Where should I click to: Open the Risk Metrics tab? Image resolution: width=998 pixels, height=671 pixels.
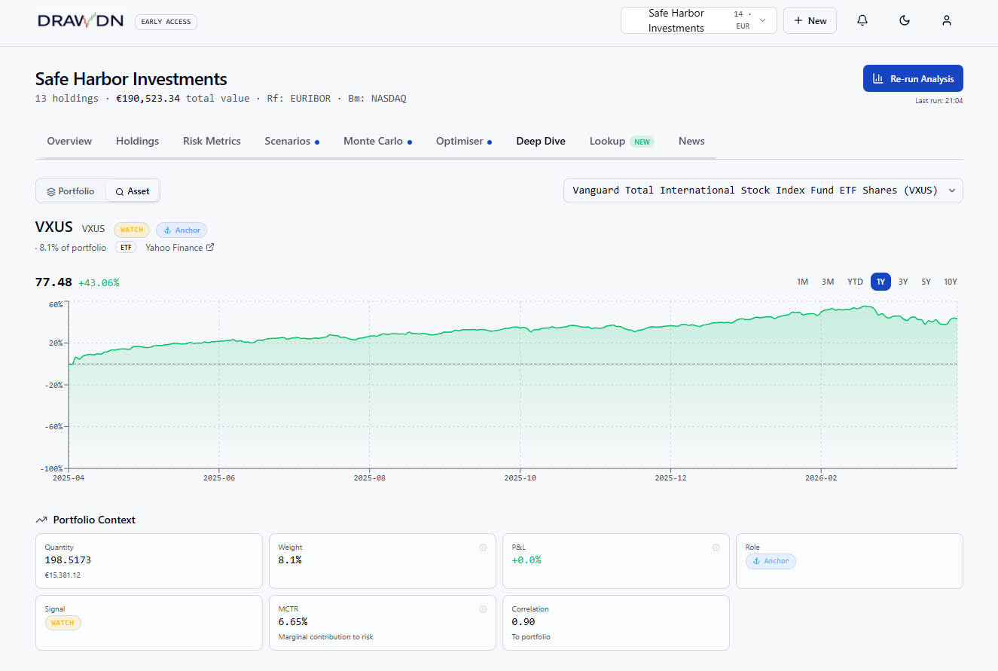[x=212, y=141]
